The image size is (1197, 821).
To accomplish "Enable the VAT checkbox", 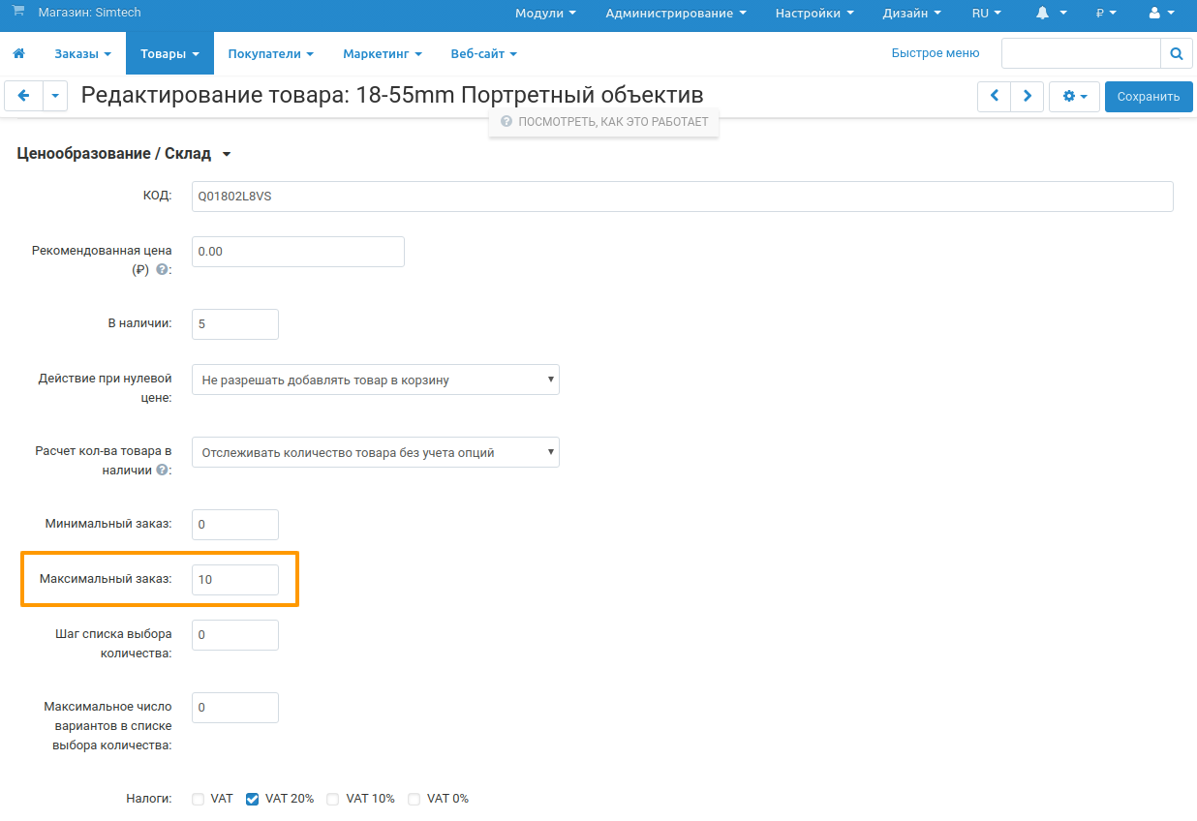I will (199, 800).
